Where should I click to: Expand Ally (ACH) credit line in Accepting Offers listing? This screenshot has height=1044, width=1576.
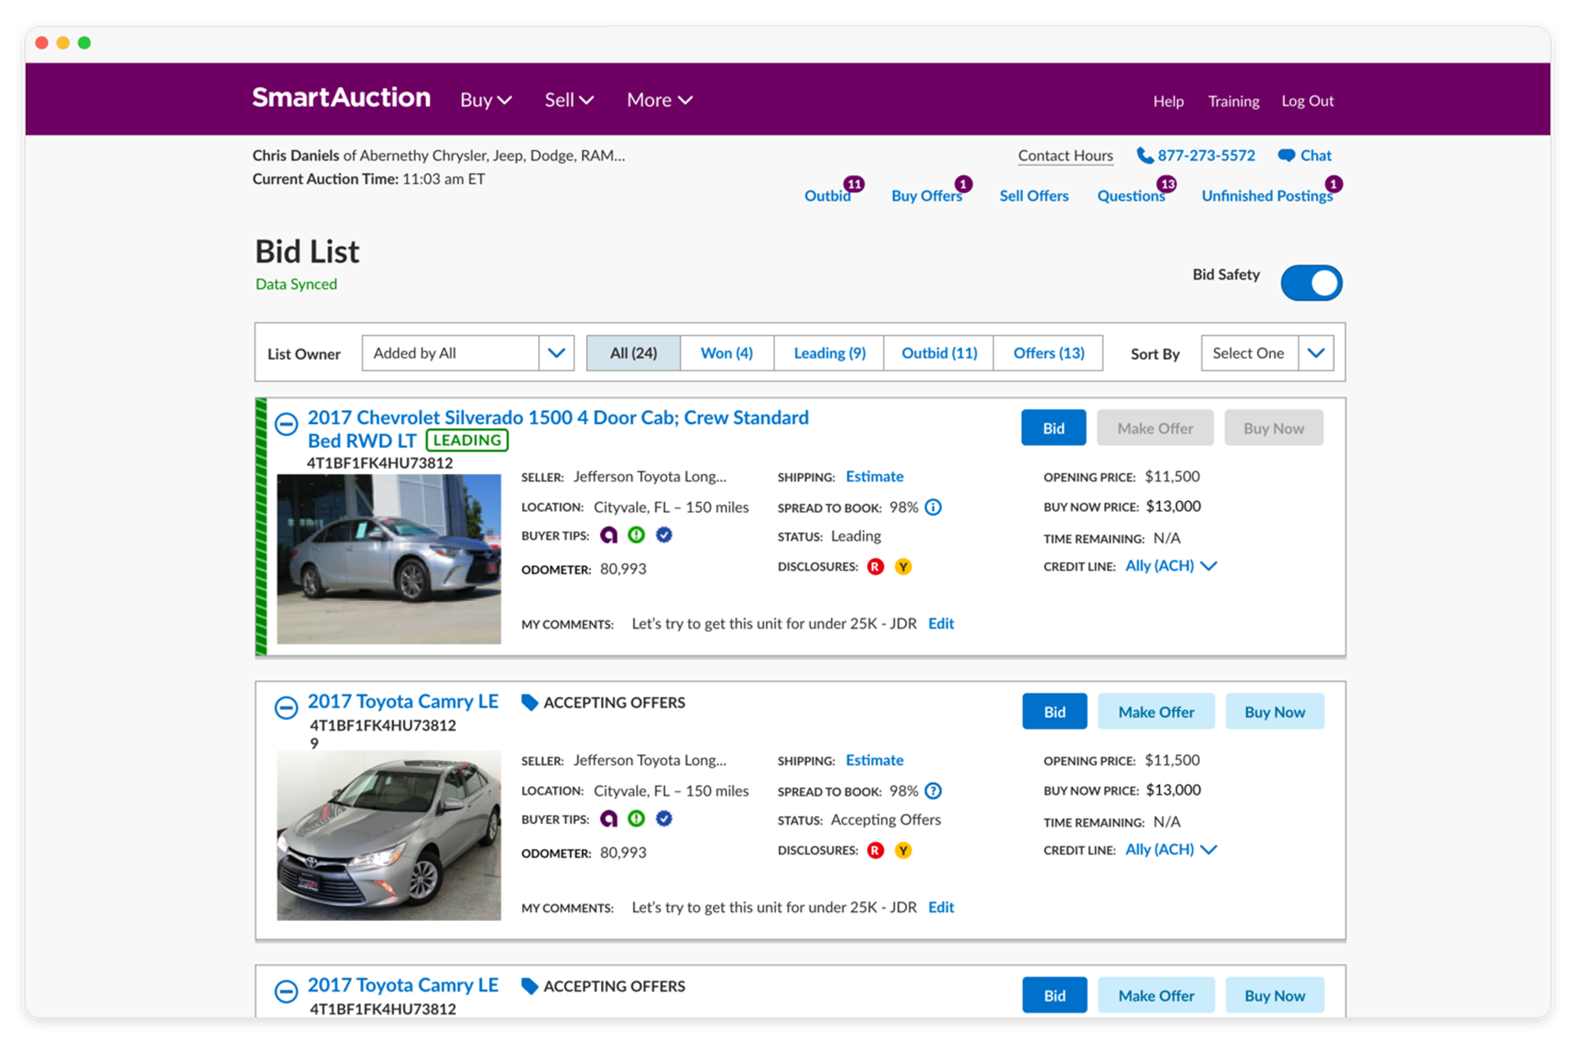click(x=1171, y=850)
